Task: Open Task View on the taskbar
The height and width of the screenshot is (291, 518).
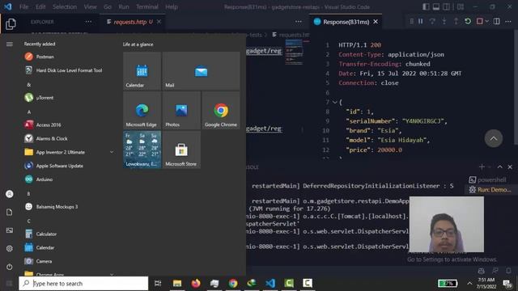Action: (158, 284)
